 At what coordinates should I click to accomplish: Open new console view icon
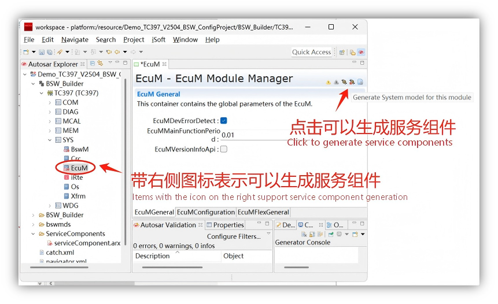coord(355,234)
